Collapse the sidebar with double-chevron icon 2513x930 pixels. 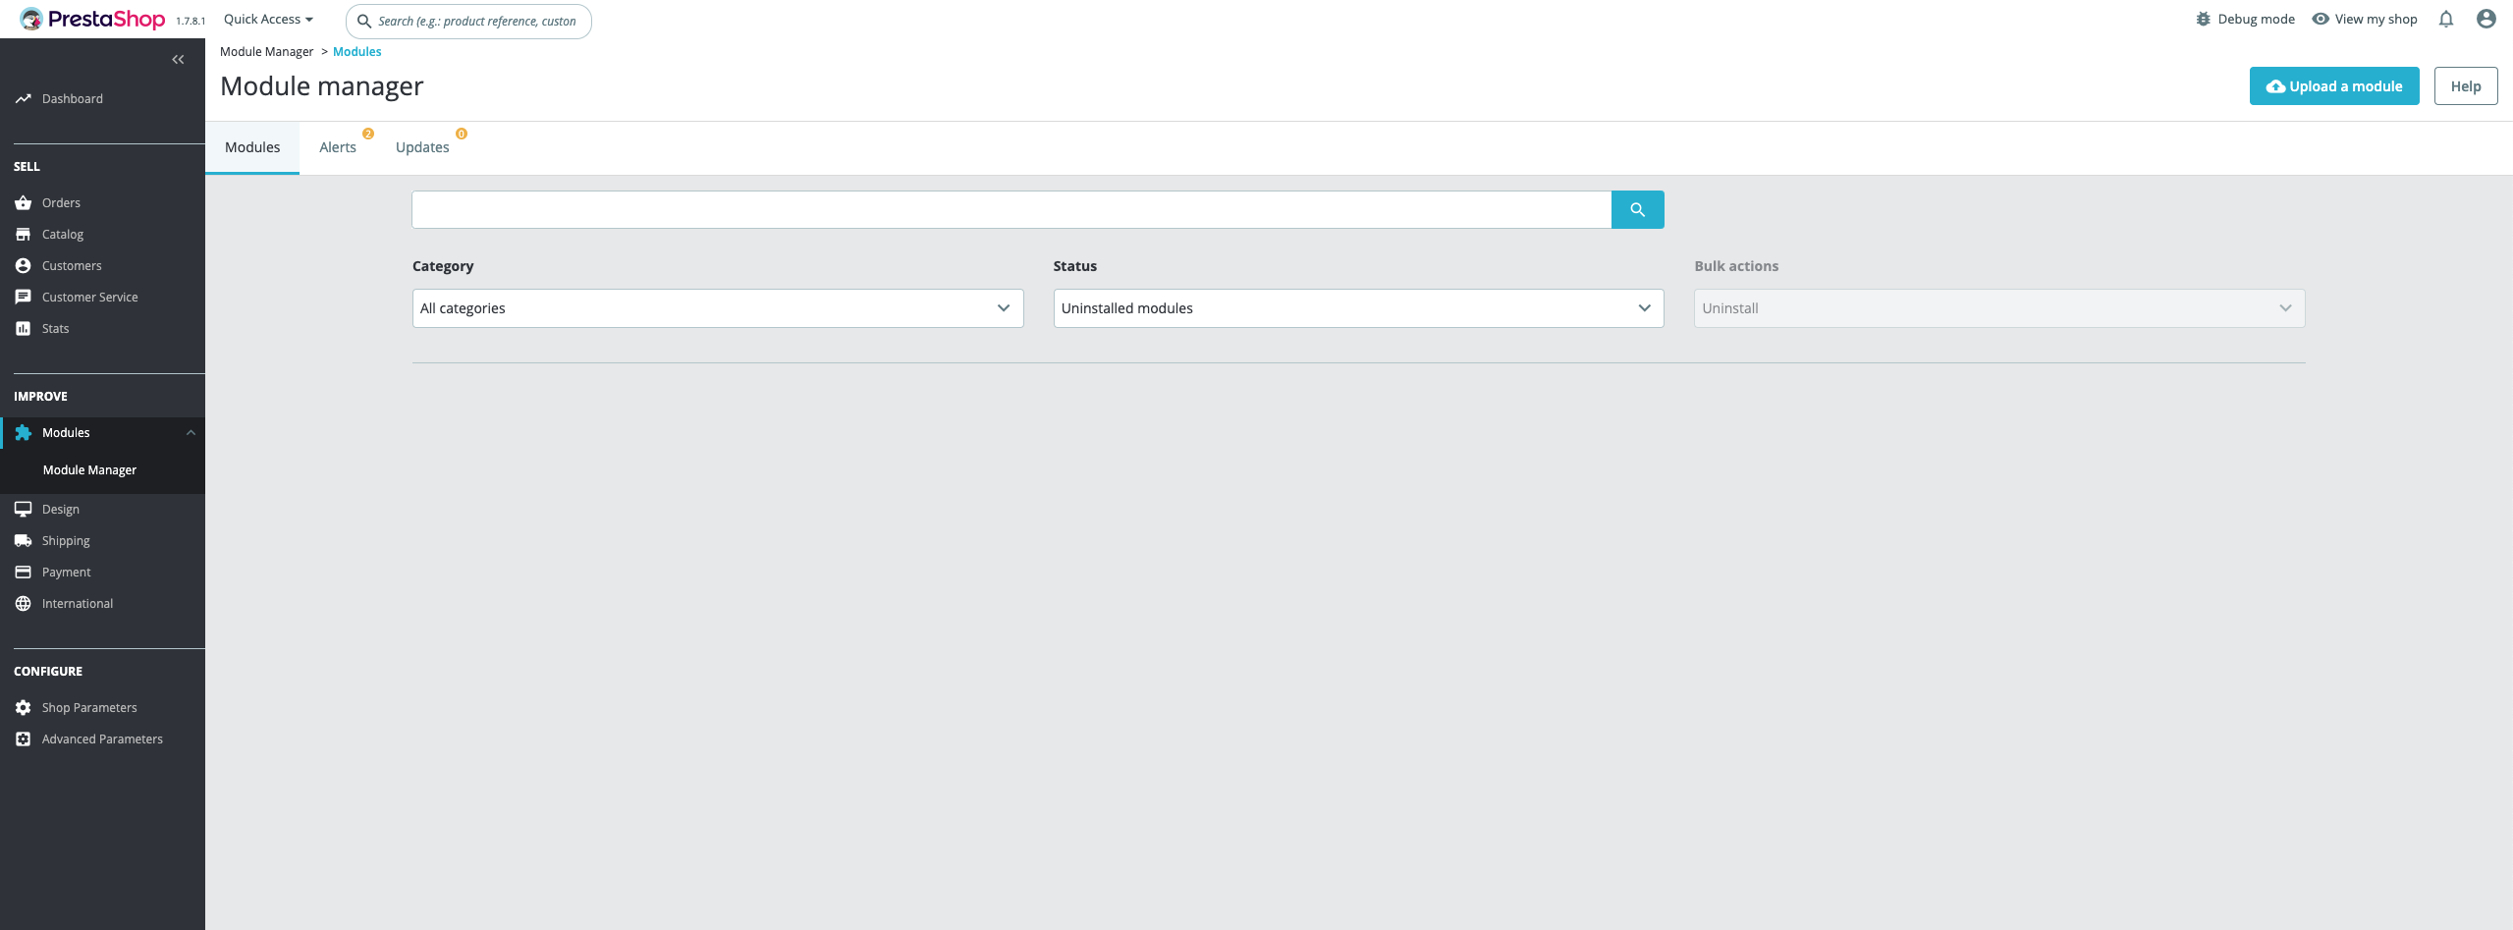tap(178, 60)
